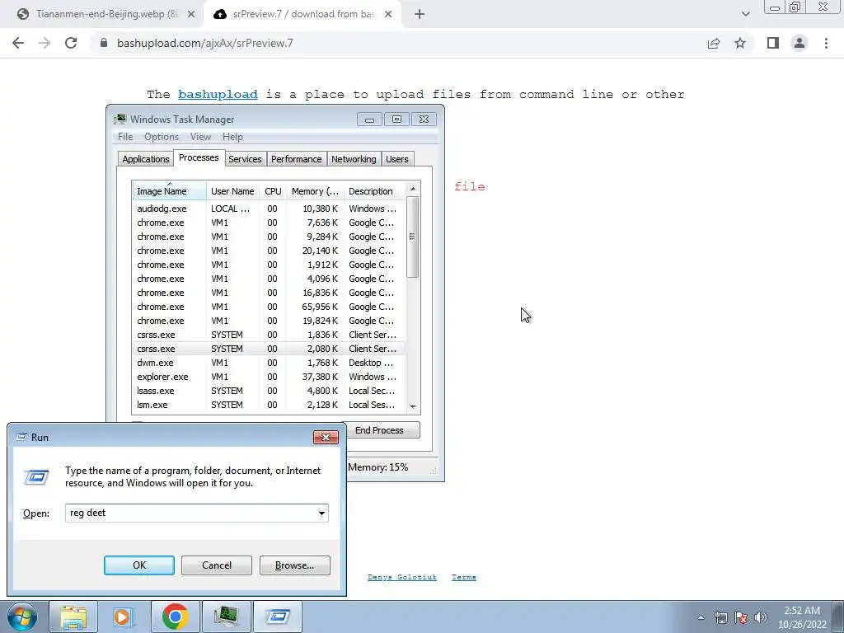Open Action Center flag icon
This screenshot has height=633, width=844.
point(741,617)
